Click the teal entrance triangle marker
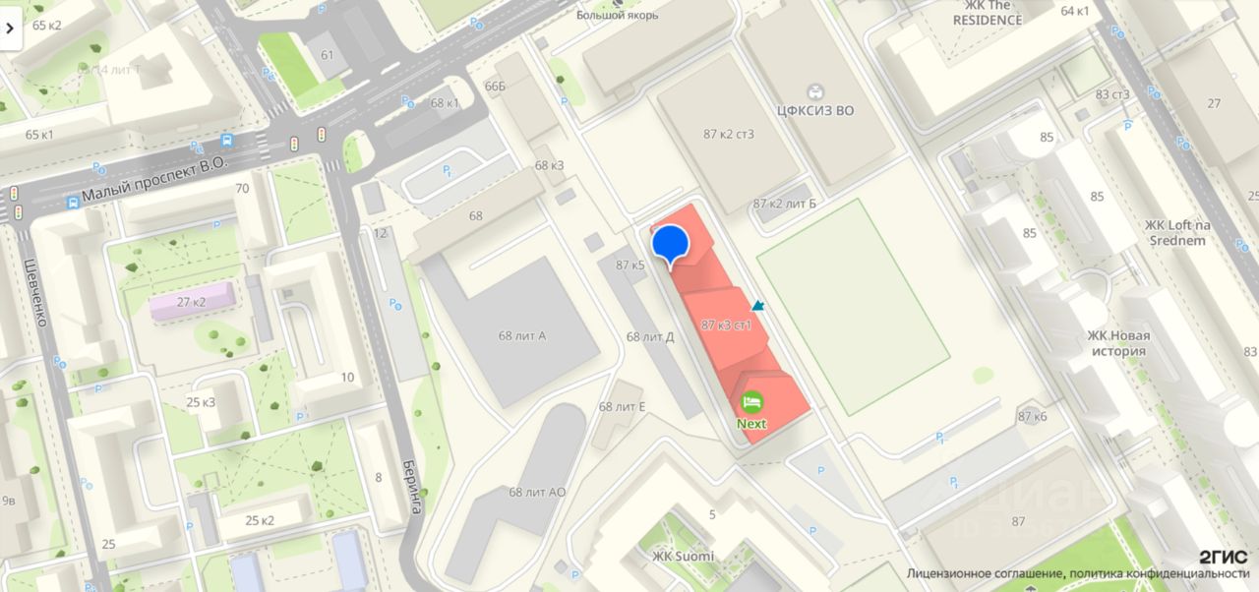 coord(758,307)
